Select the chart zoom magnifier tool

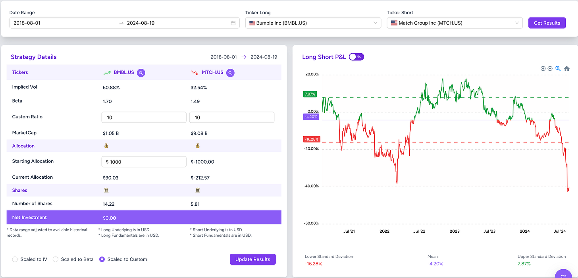(558, 68)
